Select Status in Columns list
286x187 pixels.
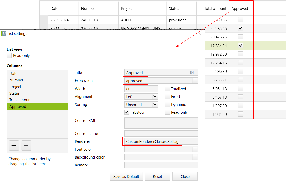[15, 93]
